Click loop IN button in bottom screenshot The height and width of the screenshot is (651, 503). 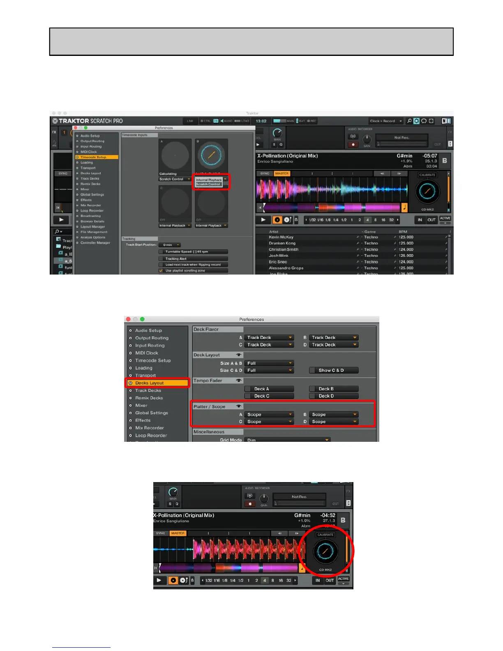[318, 580]
